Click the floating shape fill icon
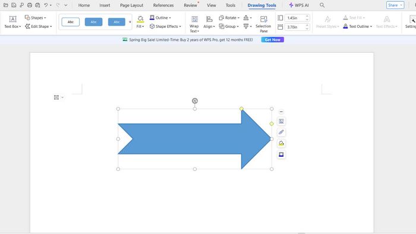The image size is (416, 234). click(281, 143)
